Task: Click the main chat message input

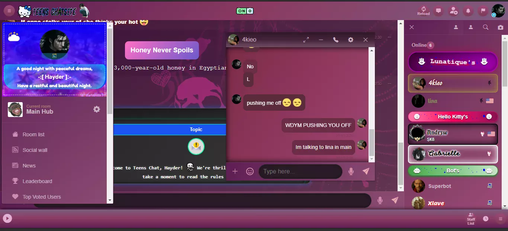Action: click(x=202, y=201)
